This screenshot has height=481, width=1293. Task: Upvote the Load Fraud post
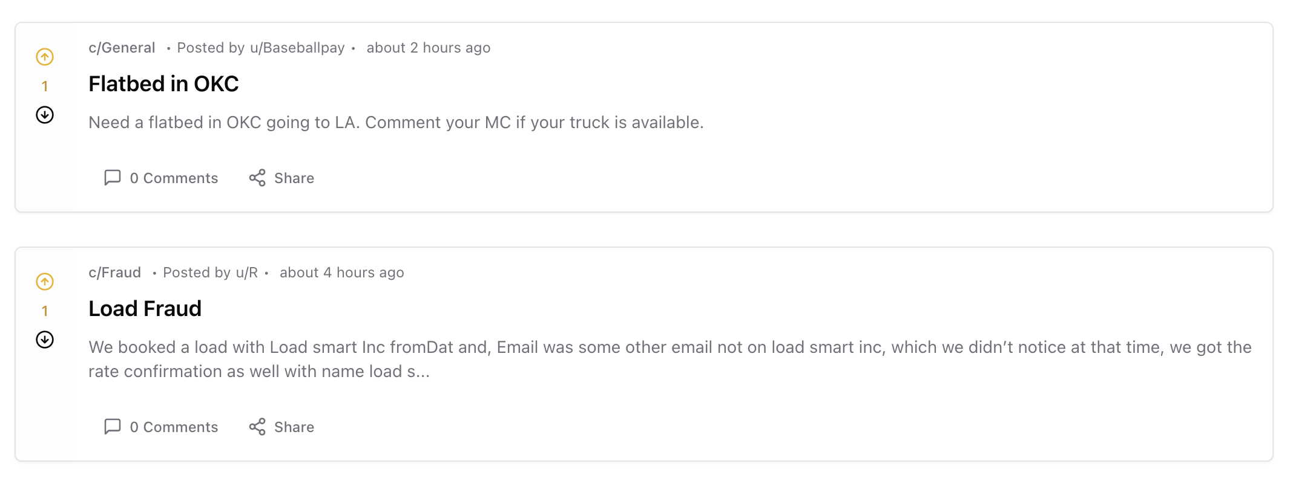pos(45,282)
